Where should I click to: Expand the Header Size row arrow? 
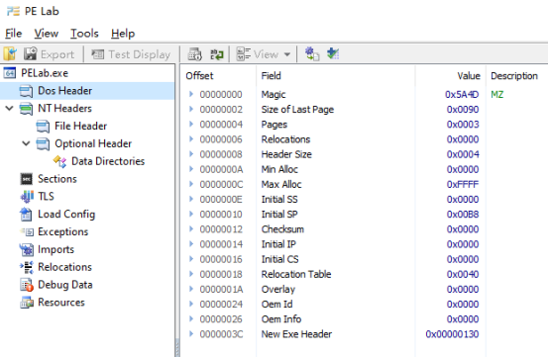coord(191,154)
